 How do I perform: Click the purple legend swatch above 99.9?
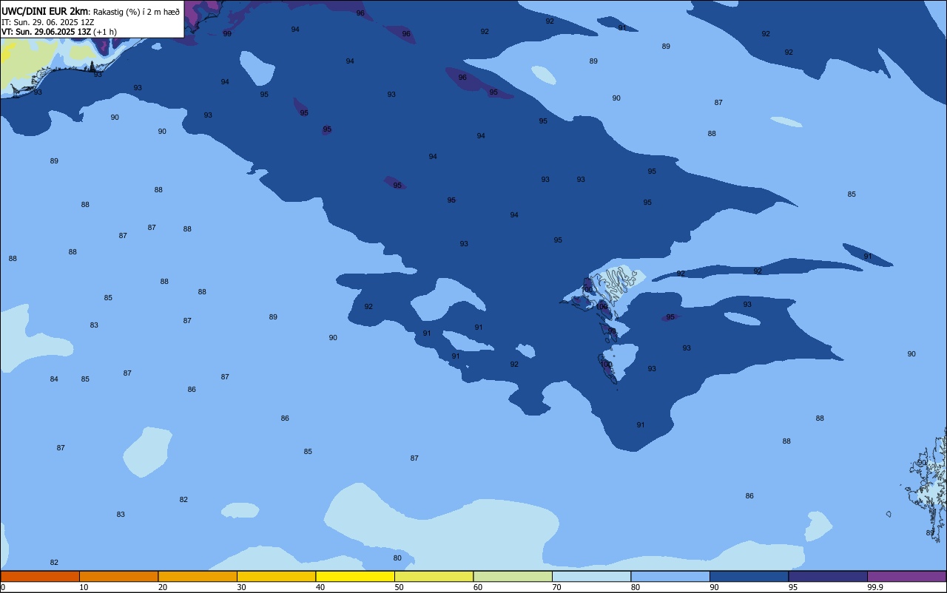coord(906,576)
